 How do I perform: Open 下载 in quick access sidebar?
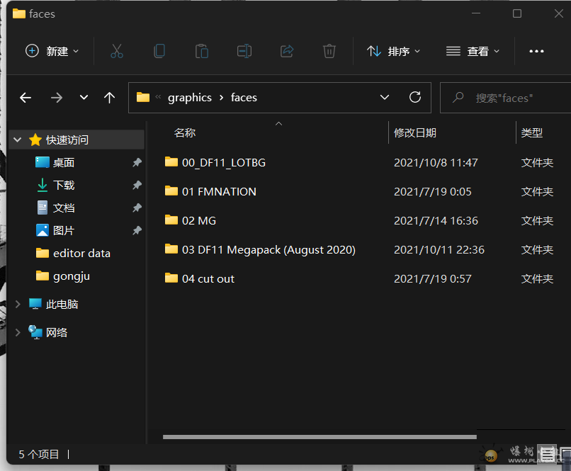pyautogui.click(x=63, y=185)
